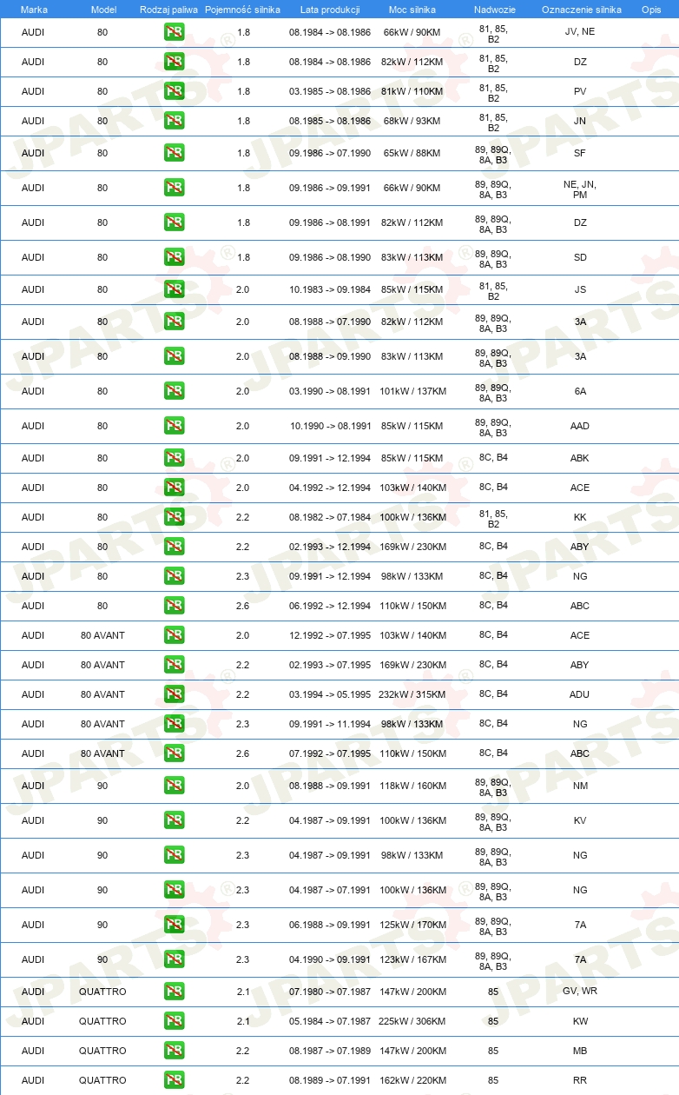Select the "81kW / 110KM" power cell
This screenshot has width=679, height=1095.
[412, 91]
